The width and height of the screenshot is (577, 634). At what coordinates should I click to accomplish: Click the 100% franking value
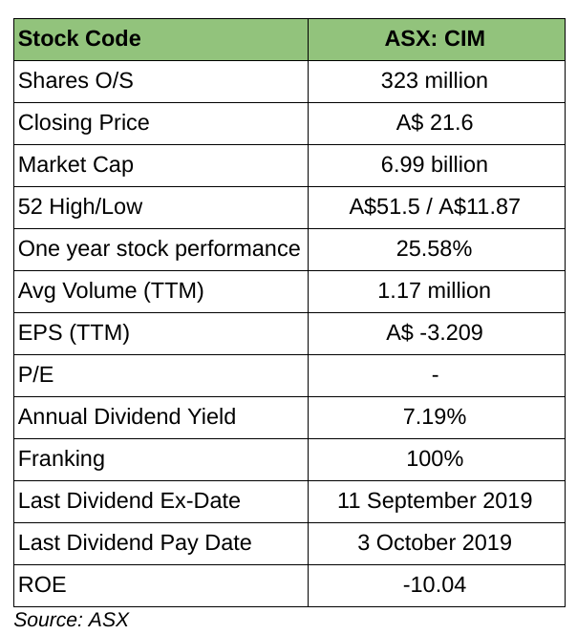coord(435,459)
